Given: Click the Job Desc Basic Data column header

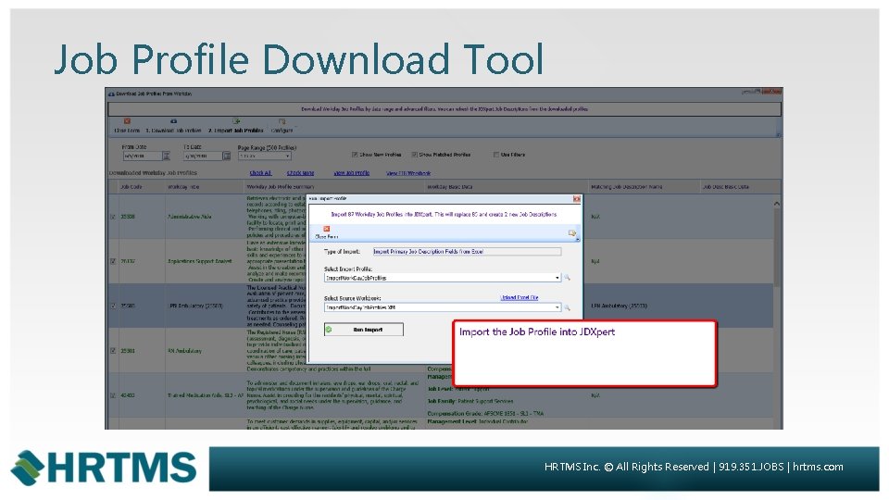Looking at the screenshot, I should (740, 186).
